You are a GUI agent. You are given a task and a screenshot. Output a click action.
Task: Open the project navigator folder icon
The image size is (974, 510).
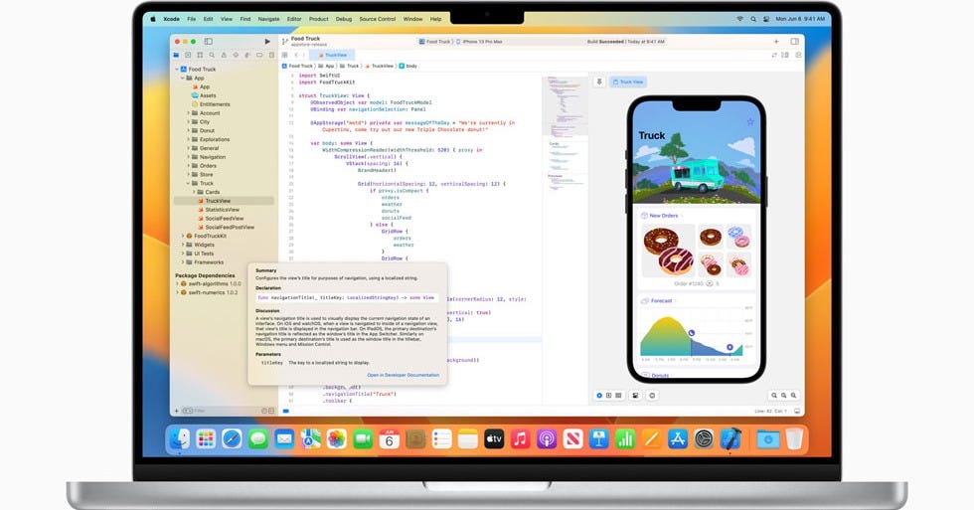click(176, 56)
